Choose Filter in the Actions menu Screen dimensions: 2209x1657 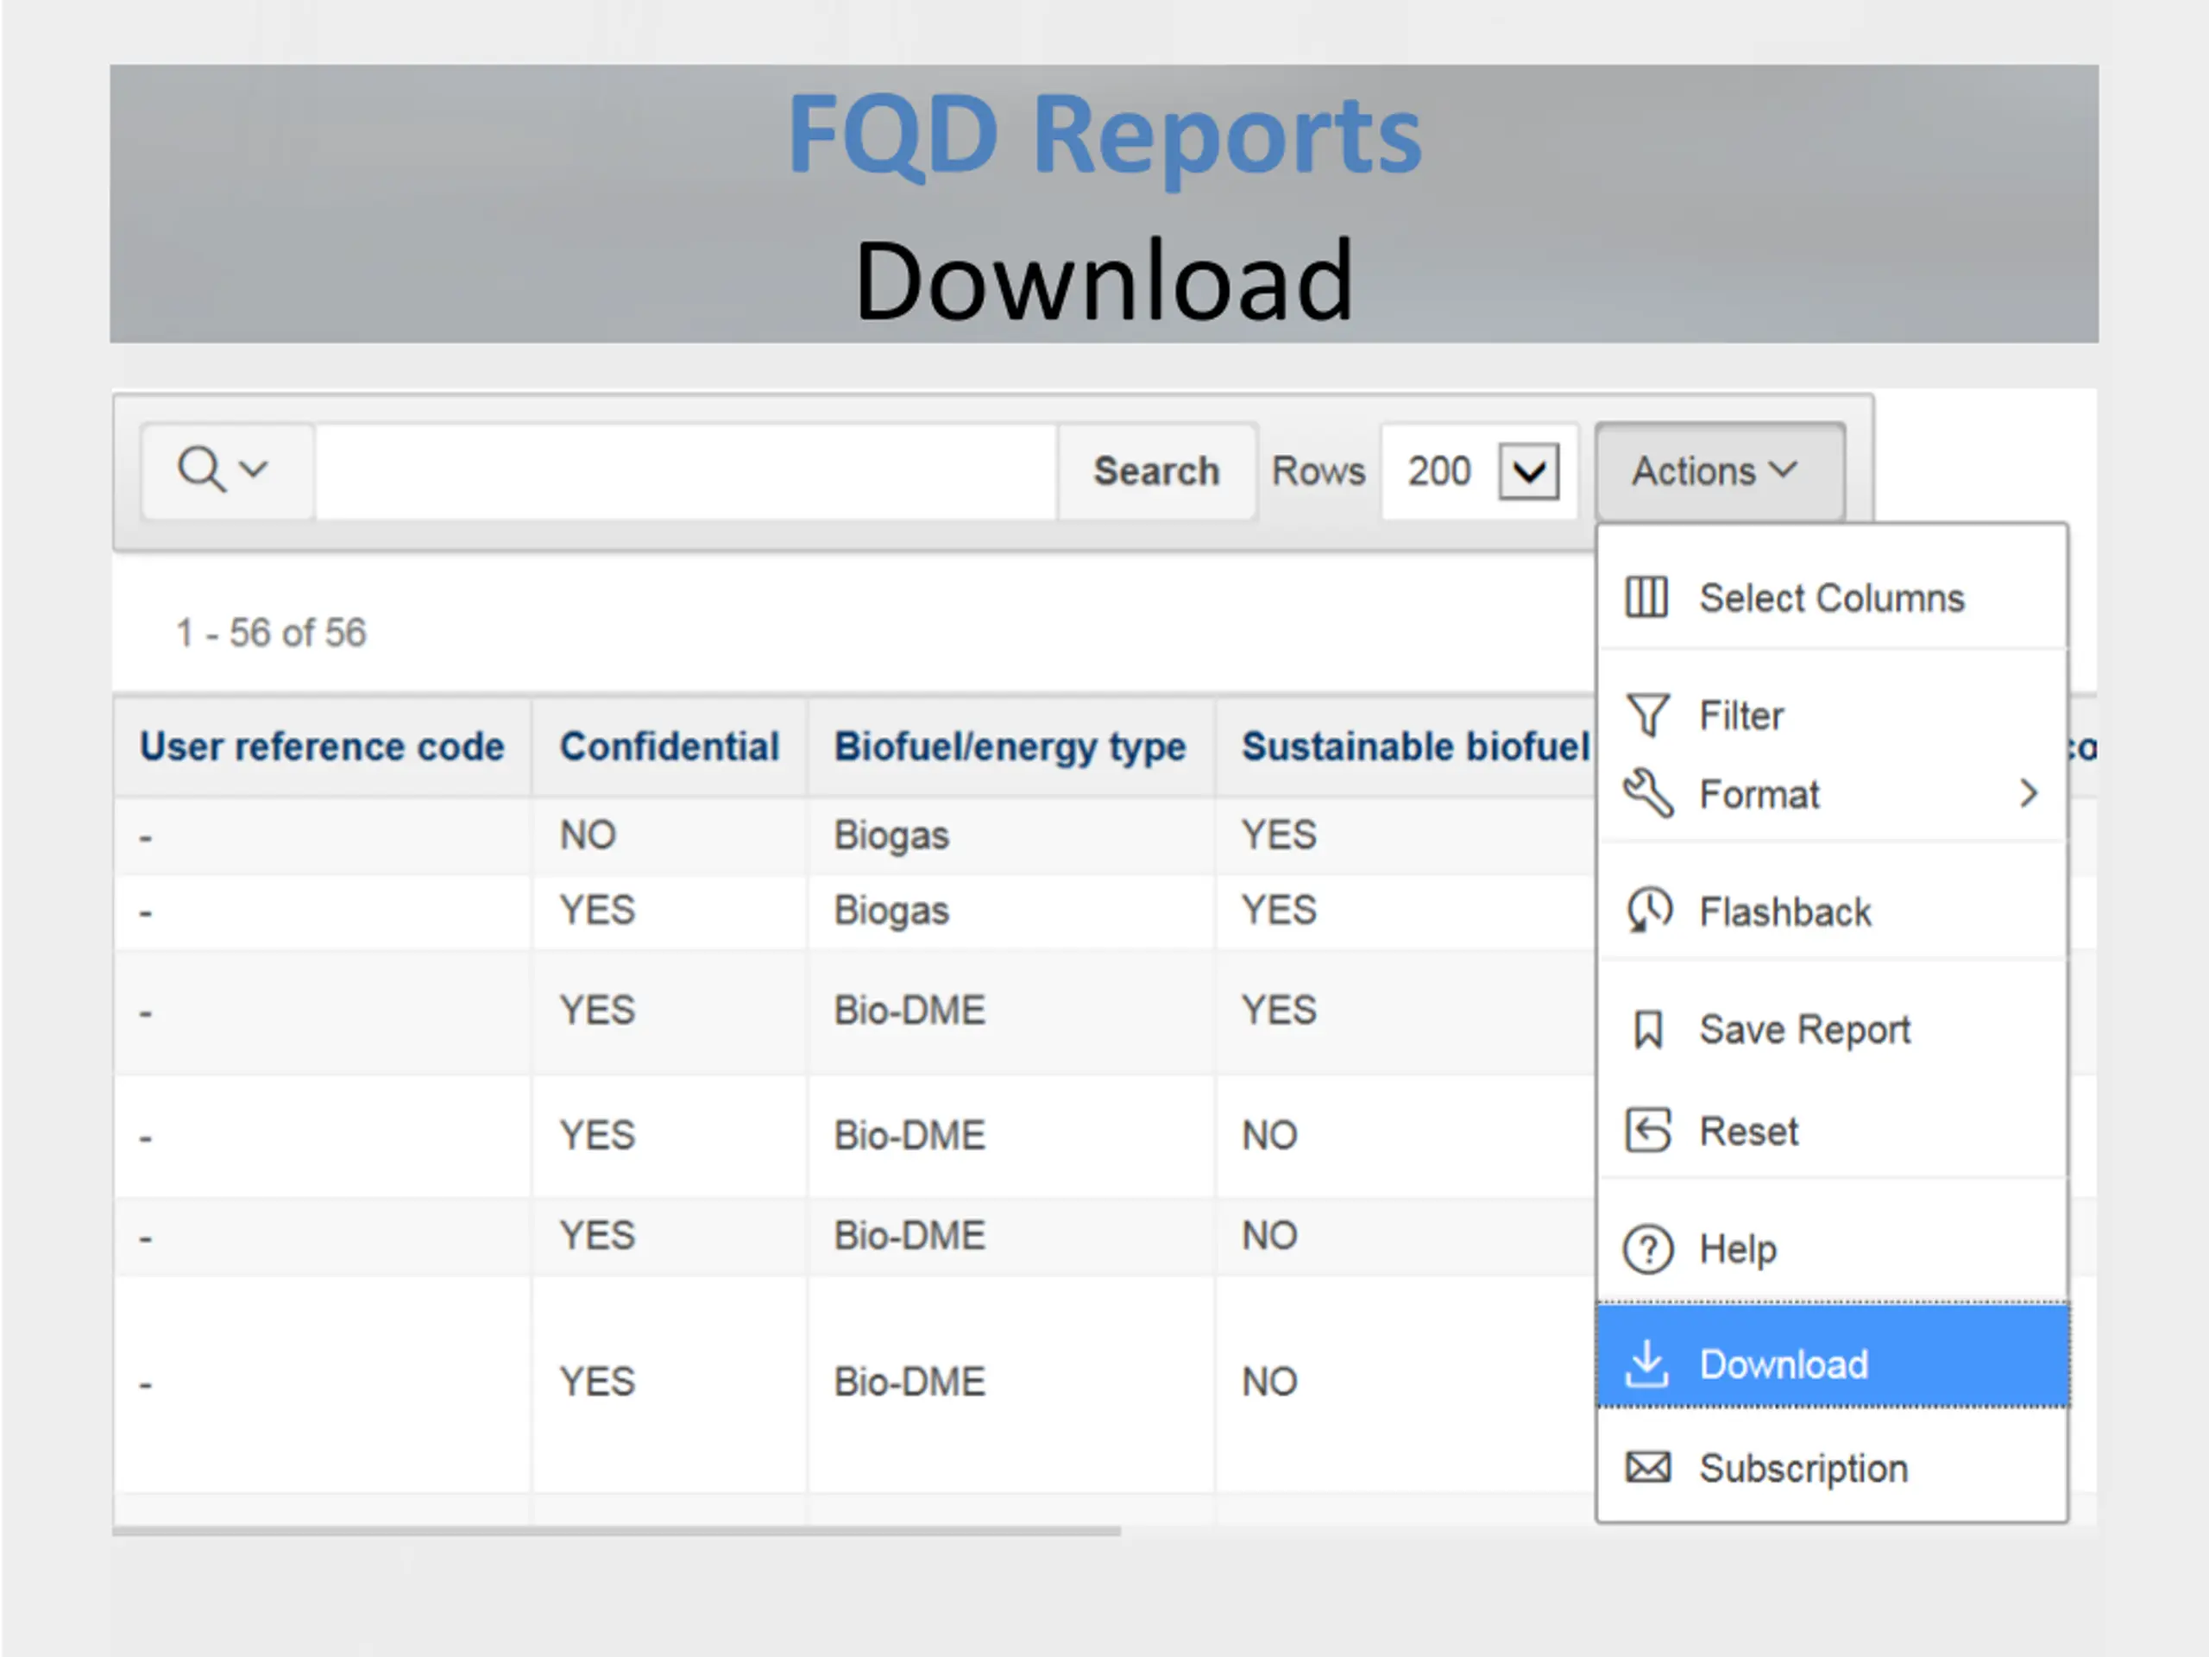[x=1833, y=715]
